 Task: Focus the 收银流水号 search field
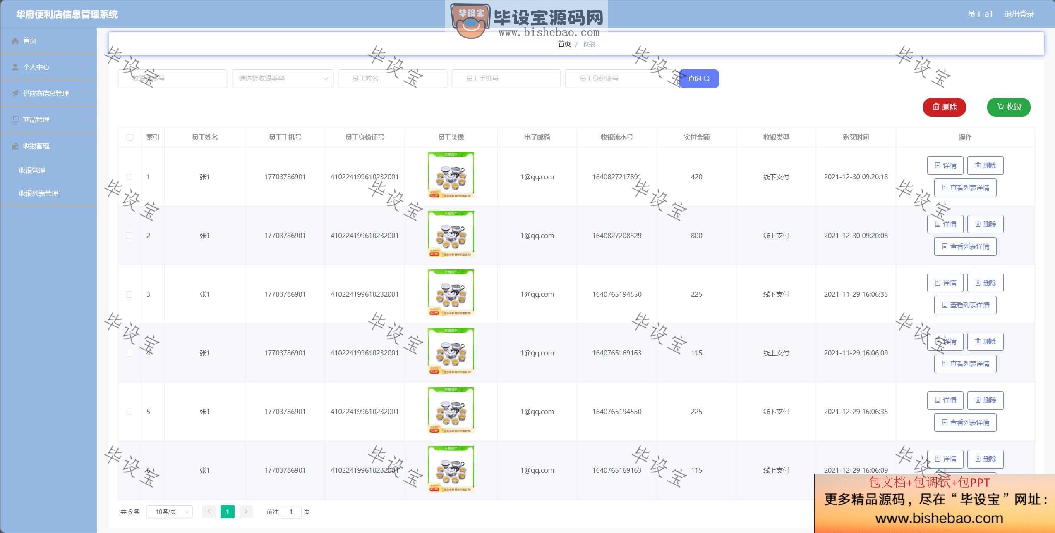[x=173, y=79]
